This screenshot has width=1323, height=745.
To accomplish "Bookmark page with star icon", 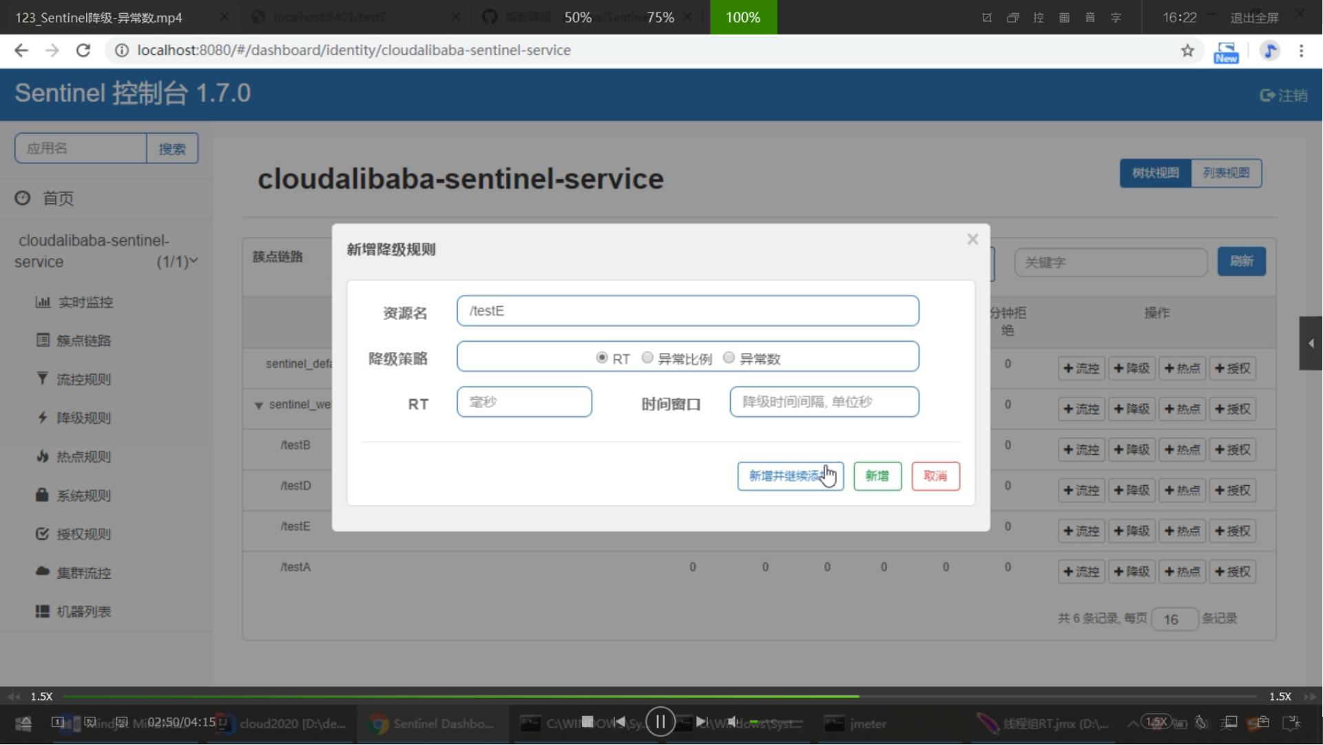I will pyautogui.click(x=1187, y=50).
